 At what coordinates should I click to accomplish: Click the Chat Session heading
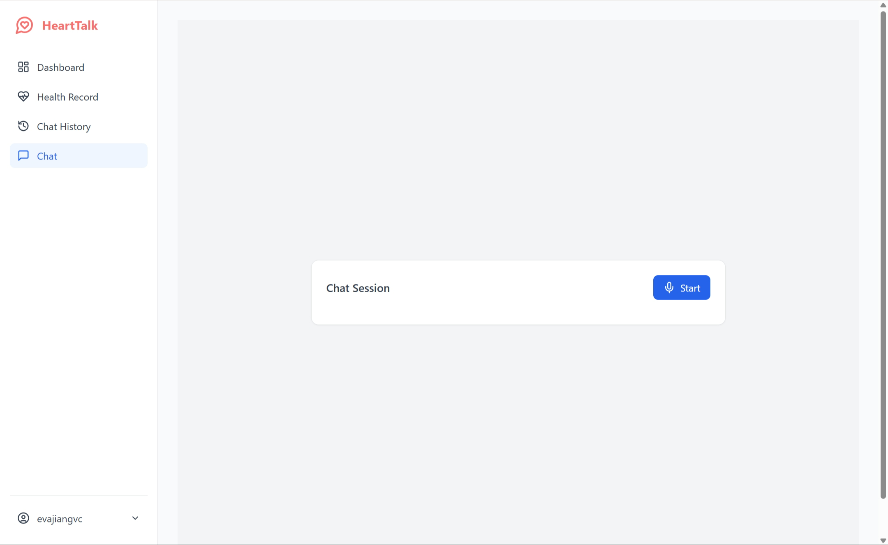click(358, 288)
